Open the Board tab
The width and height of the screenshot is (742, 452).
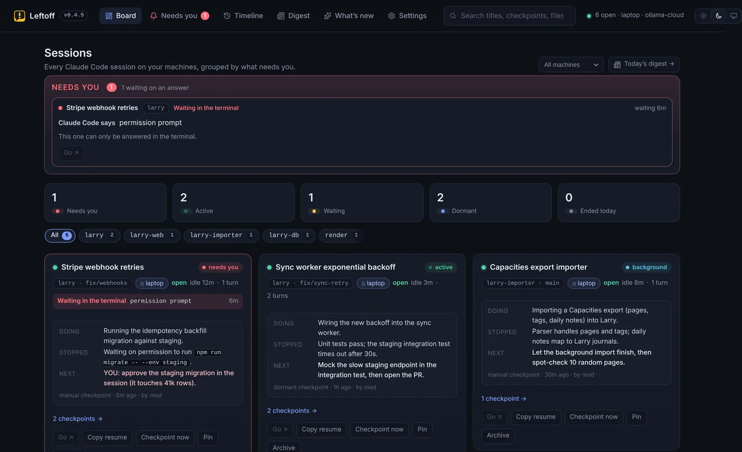coord(121,16)
